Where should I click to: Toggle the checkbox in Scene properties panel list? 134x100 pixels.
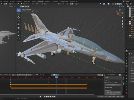131,71
